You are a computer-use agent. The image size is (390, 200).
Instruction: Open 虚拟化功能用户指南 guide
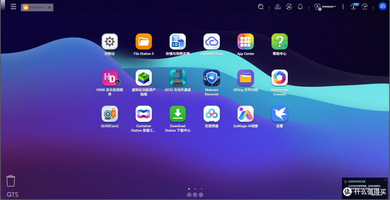144,78
